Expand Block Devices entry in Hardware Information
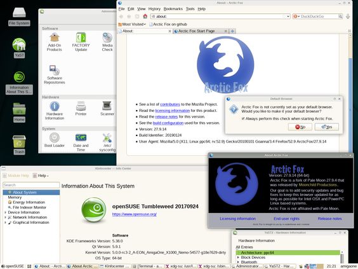This screenshot has width=358, height=269. point(238,258)
